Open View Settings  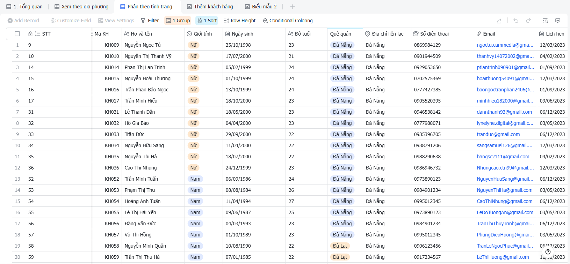(116, 21)
